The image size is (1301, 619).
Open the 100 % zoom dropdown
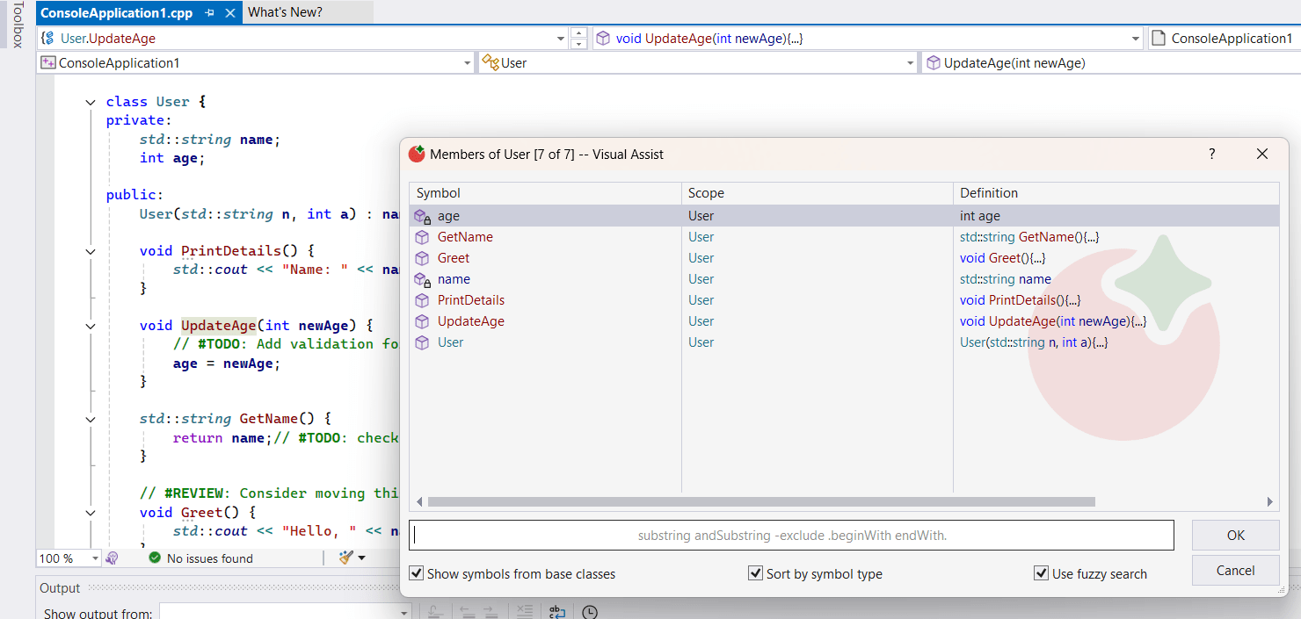coord(93,558)
